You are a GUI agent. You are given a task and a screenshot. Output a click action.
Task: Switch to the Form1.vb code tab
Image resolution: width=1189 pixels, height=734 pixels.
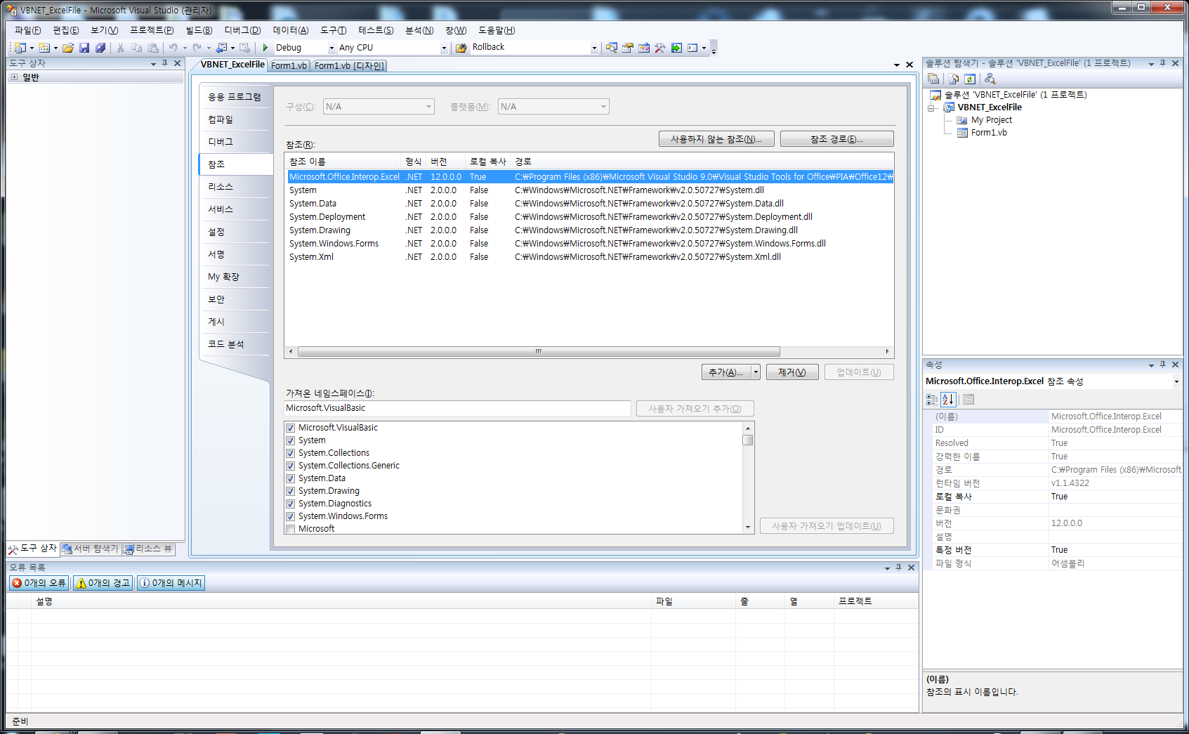pyautogui.click(x=289, y=65)
